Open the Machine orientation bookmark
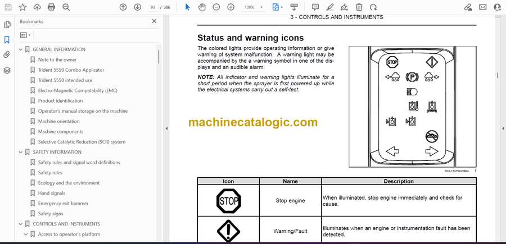The image size is (506, 244). [58, 121]
